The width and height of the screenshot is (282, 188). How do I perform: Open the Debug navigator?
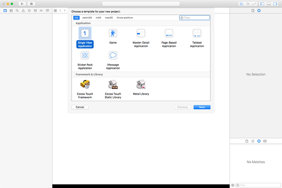point(35,11)
